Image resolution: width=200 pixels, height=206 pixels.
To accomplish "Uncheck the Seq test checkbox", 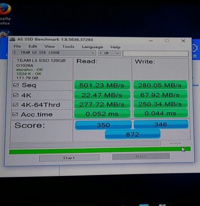I will 16,85.
